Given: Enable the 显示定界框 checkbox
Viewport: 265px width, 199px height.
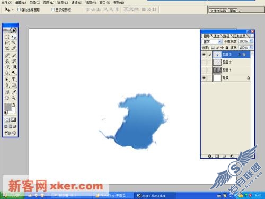Looking at the screenshot, I should pos(53,10).
